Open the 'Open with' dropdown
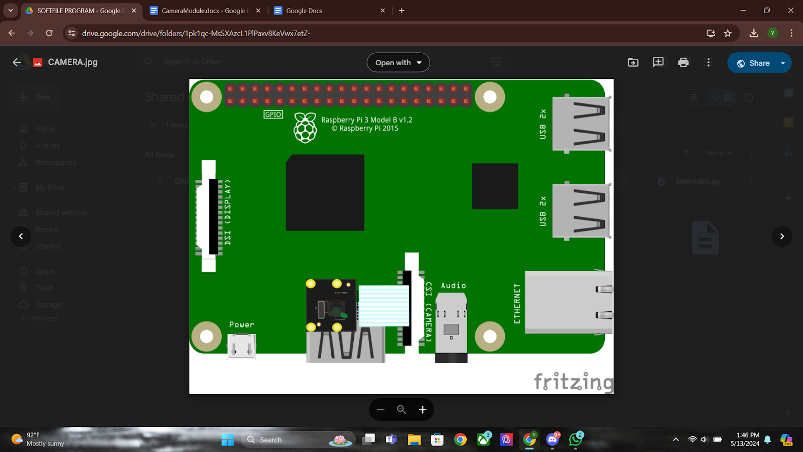Screen dimensions: 803x452 point(398,62)
